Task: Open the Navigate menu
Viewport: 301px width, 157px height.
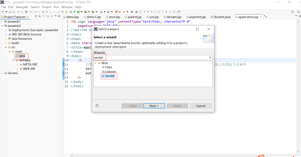Action: tap(22, 7)
